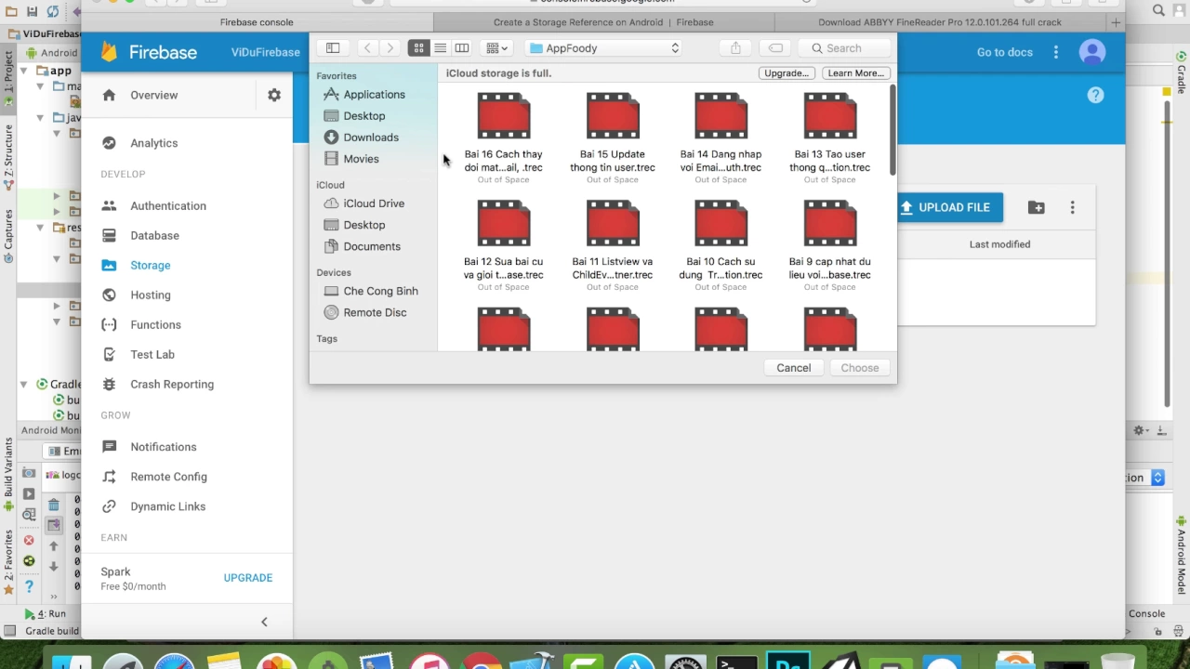Open the AppFoody folder location popup
1190x669 pixels.
(x=604, y=48)
